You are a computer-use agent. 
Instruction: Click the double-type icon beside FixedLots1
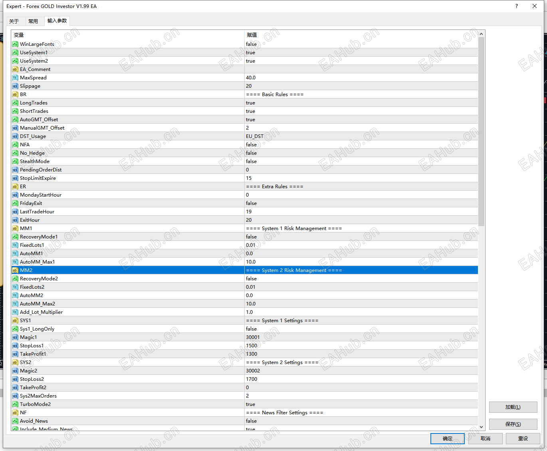15,245
